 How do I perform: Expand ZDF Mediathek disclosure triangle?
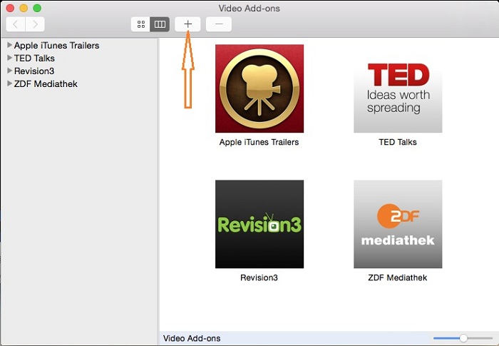coord(9,83)
